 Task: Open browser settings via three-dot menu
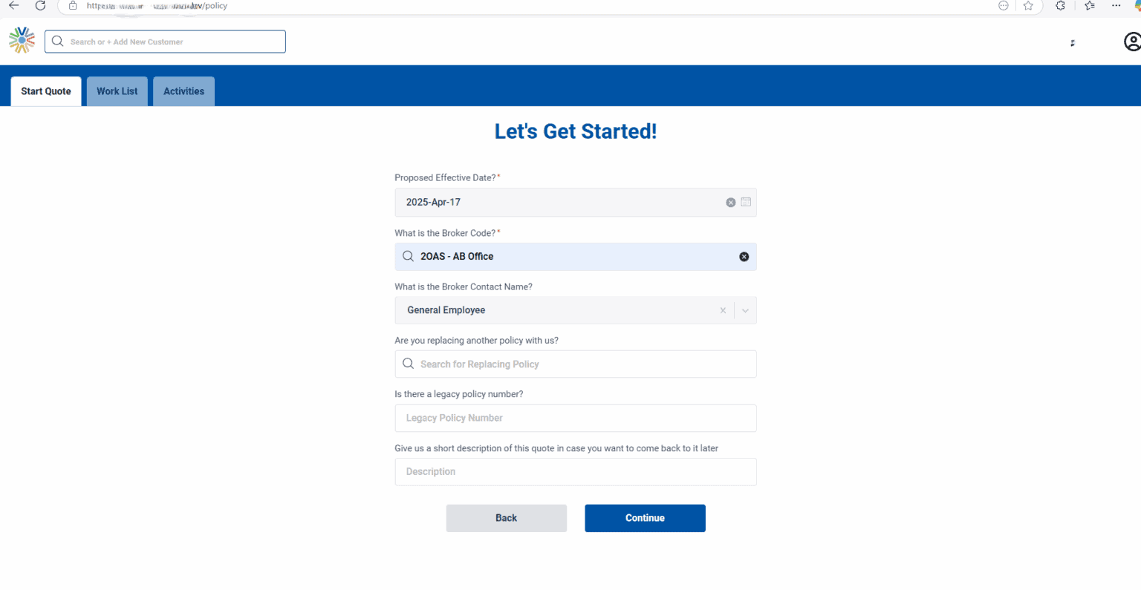click(1116, 6)
